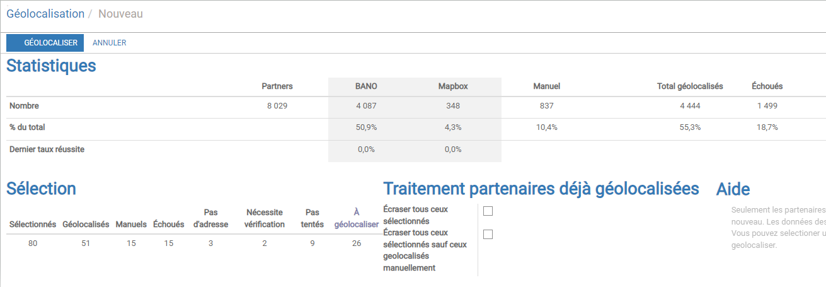This screenshot has width=826, height=287.
Task: Open the Géolocalisation breadcrumb link
Action: [45, 13]
